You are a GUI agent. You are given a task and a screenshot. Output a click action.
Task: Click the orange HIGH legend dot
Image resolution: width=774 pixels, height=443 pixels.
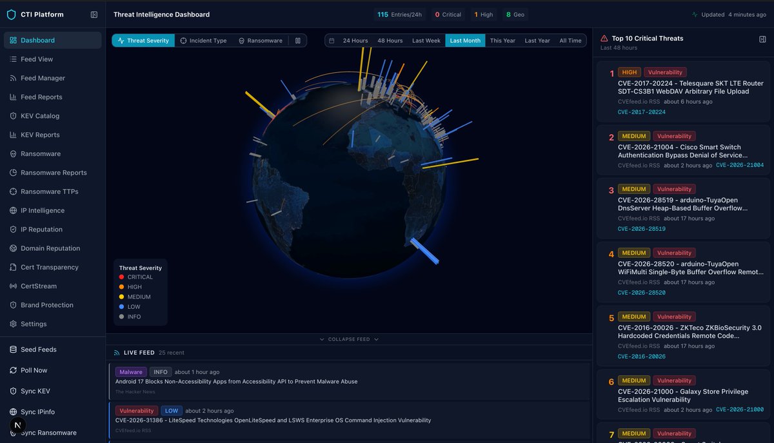pos(121,287)
